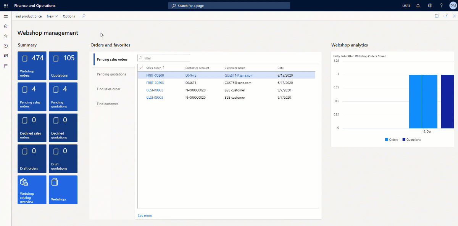Open the Options menu

click(x=69, y=16)
